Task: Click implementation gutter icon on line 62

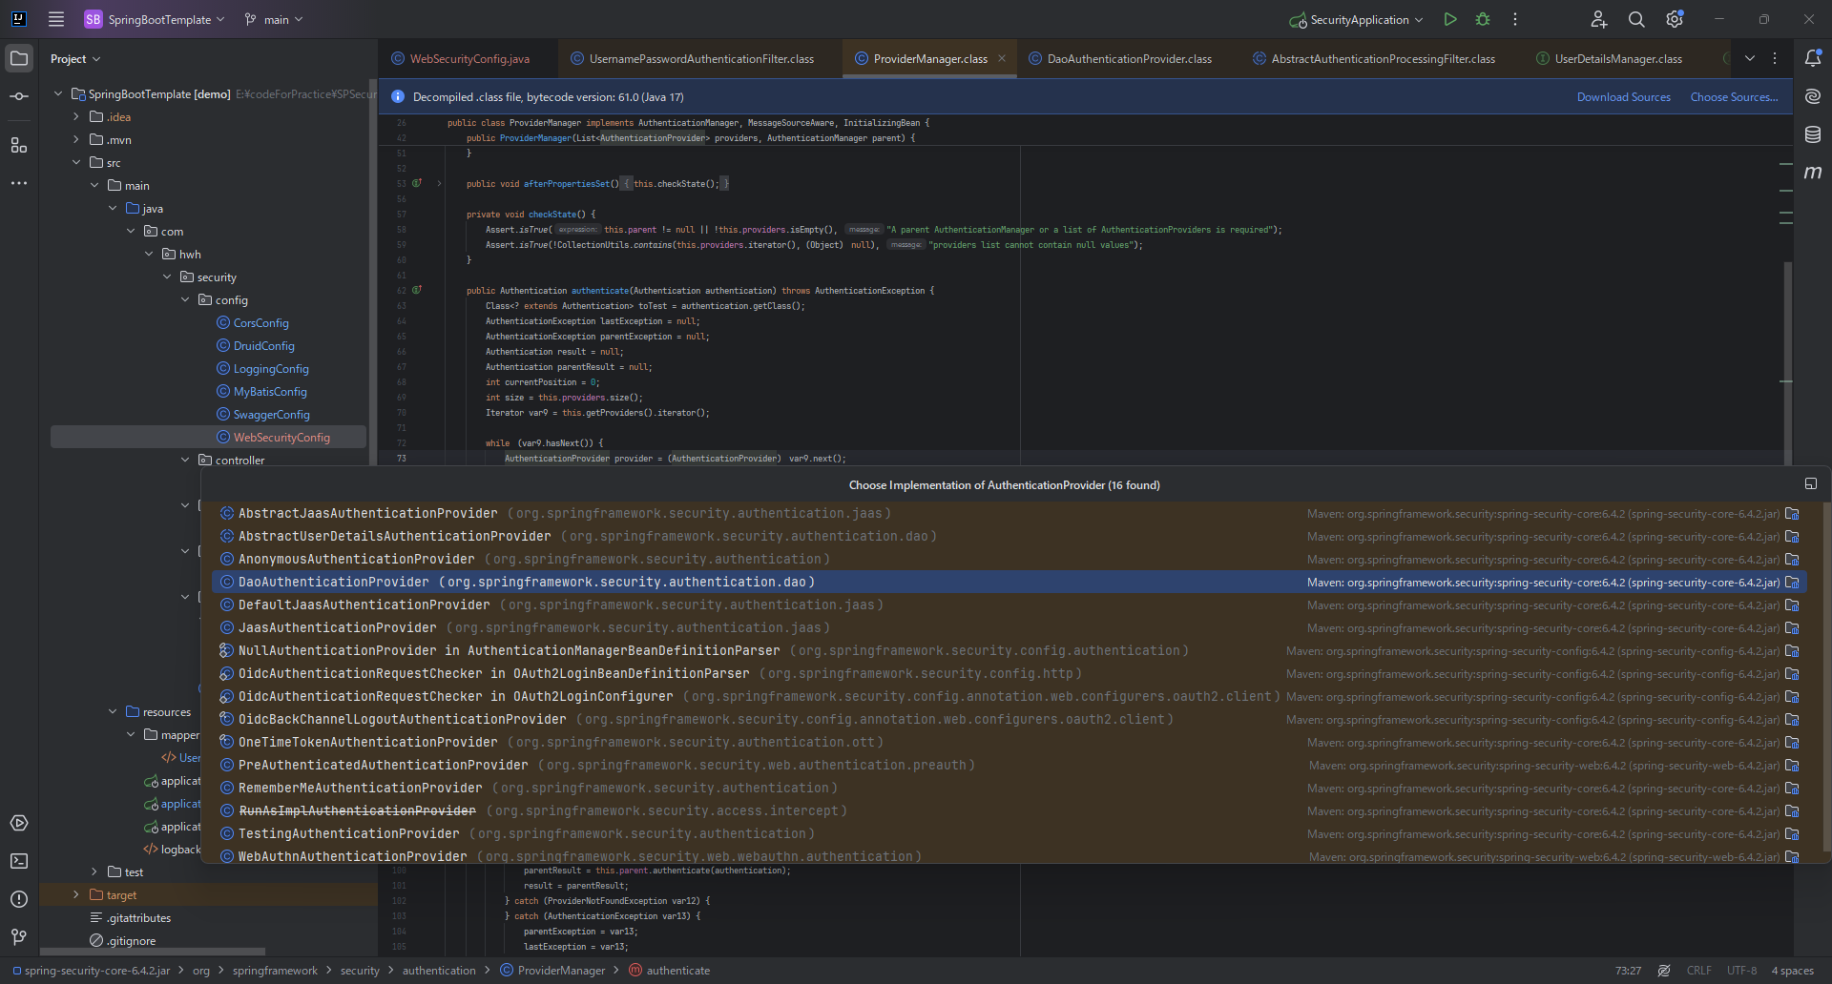Action: click(x=417, y=290)
